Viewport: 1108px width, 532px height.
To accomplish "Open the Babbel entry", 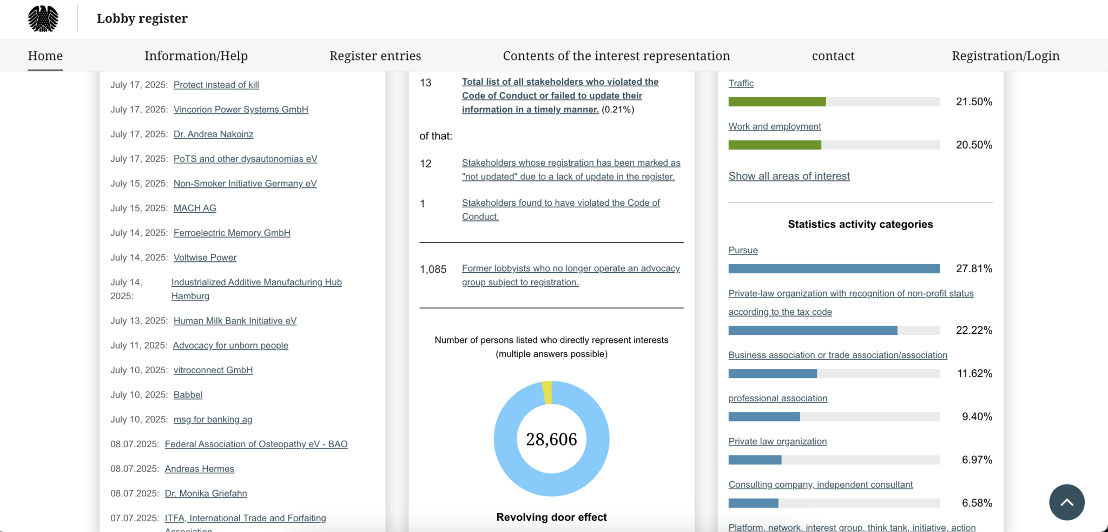I will pos(187,394).
